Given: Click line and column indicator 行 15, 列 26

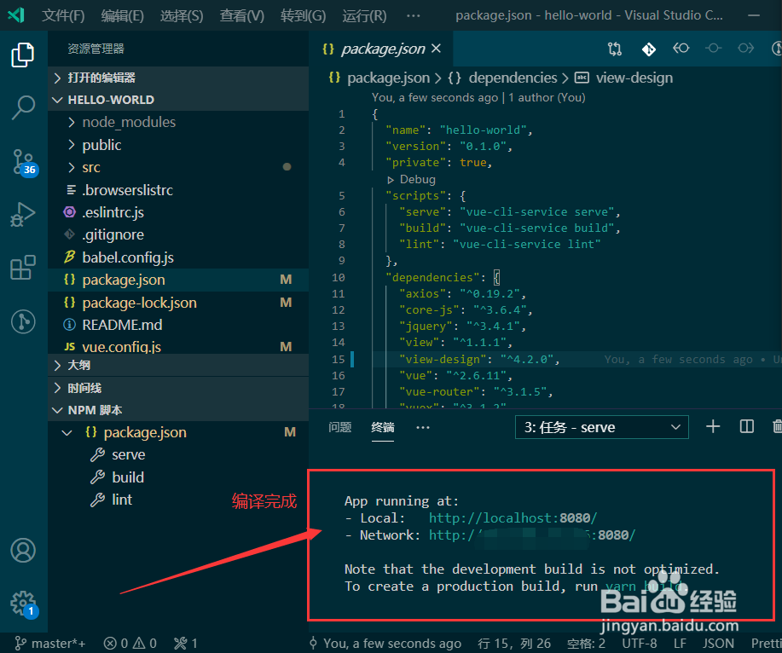Looking at the screenshot, I should (x=514, y=643).
